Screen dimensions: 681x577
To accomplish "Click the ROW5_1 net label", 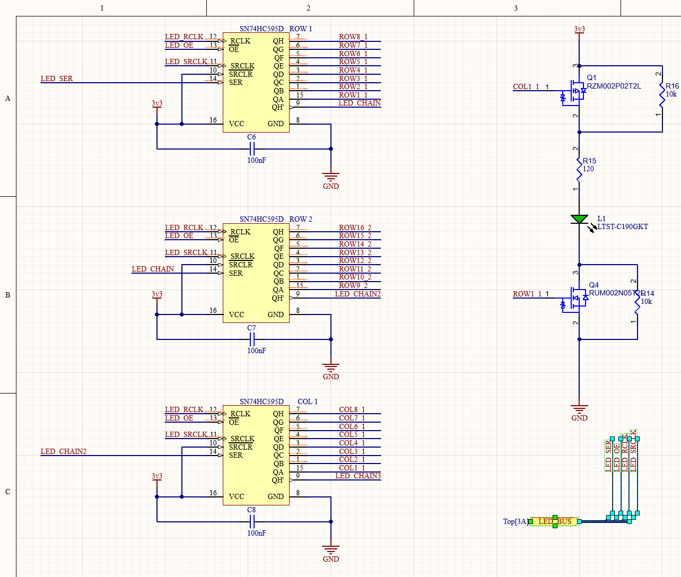I will pyautogui.click(x=353, y=62).
